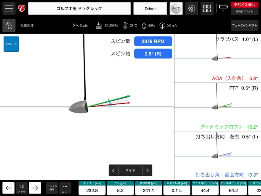Click the R&T round avatar icon
Image resolution: width=261 pixels, height=196 pixels.
tap(176, 8)
